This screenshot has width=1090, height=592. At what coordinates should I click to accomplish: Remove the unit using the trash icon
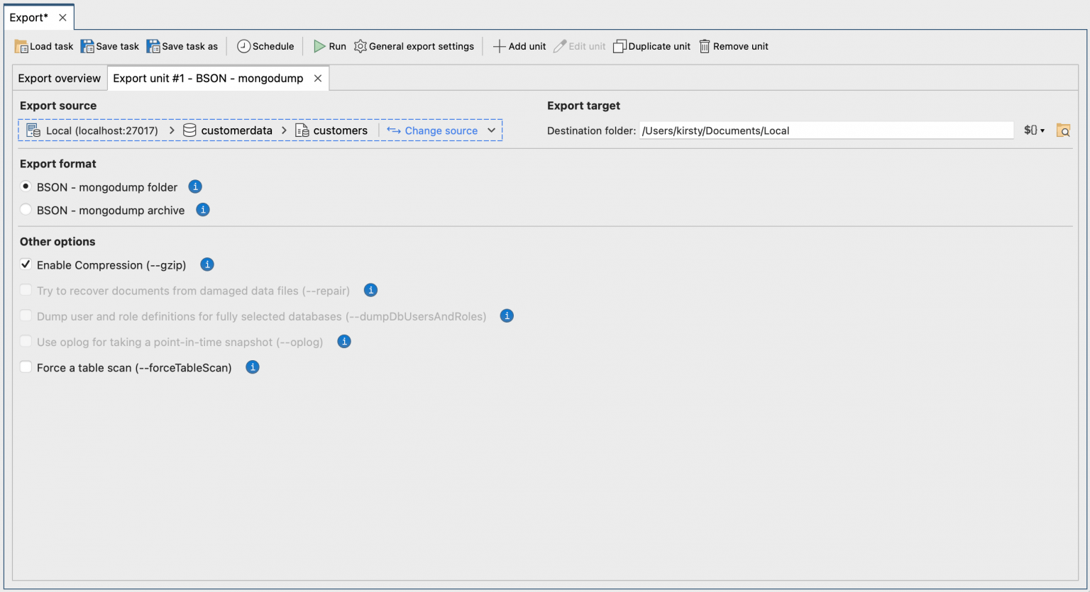coord(704,45)
